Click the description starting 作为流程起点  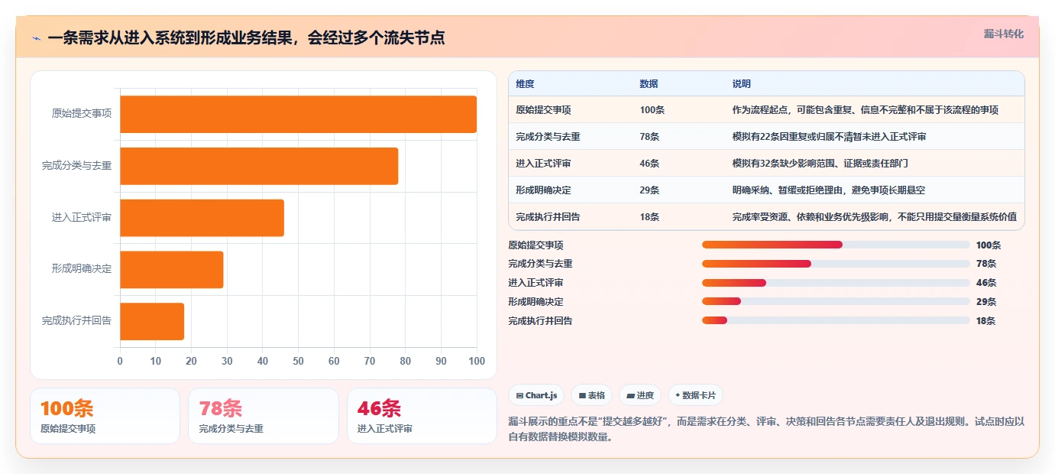[865, 110]
